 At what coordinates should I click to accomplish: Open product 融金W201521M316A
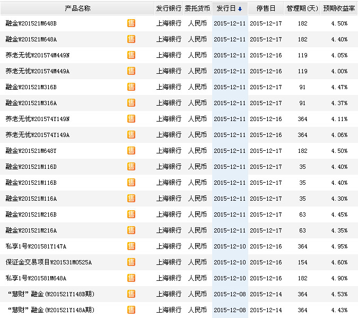pos(31,103)
